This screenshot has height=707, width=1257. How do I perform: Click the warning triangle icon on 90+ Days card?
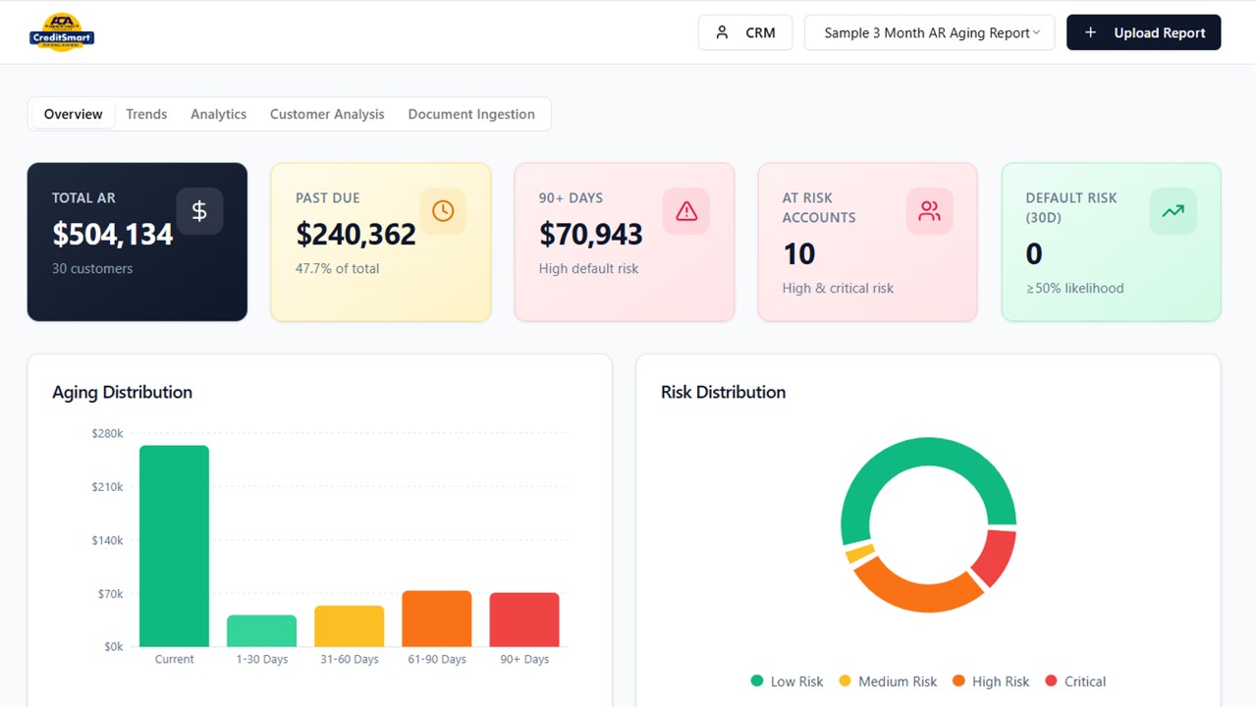(686, 211)
